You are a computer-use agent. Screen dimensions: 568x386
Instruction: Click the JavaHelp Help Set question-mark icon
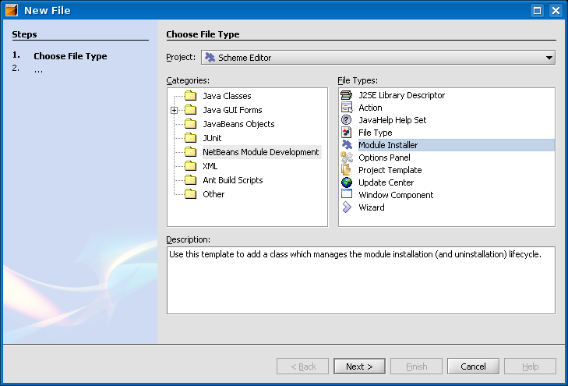(x=346, y=120)
